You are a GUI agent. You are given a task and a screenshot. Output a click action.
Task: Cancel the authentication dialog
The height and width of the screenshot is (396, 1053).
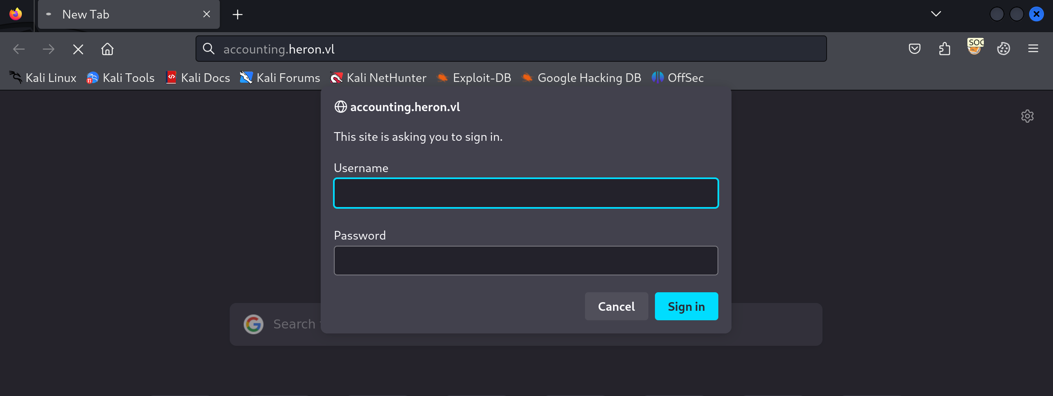pyautogui.click(x=616, y=306)
